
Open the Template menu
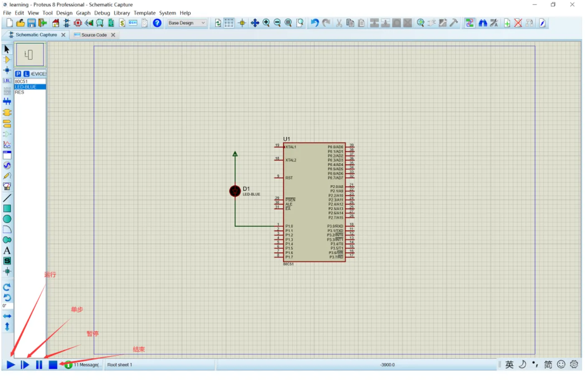[x=145, y=13]
